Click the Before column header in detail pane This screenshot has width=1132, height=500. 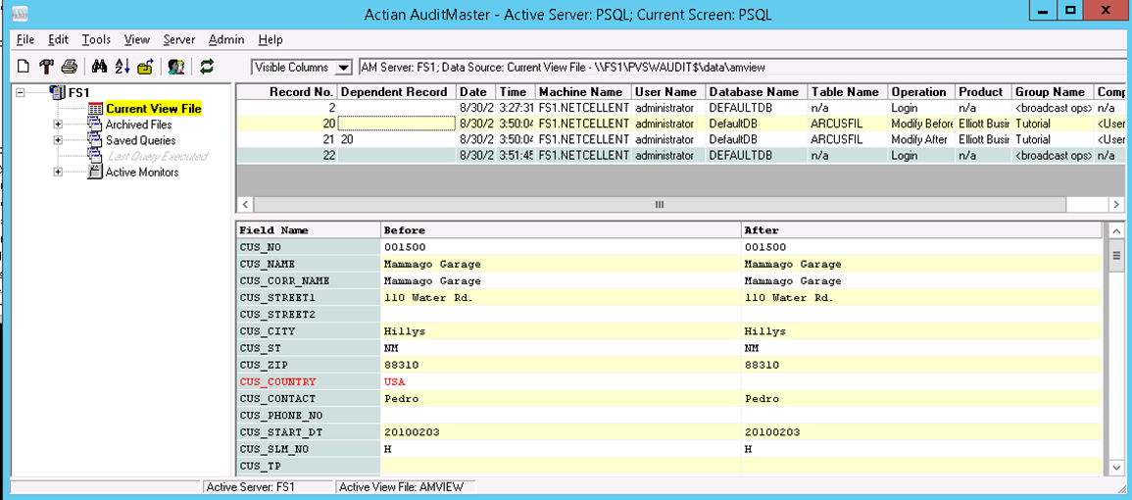[561, 230]
